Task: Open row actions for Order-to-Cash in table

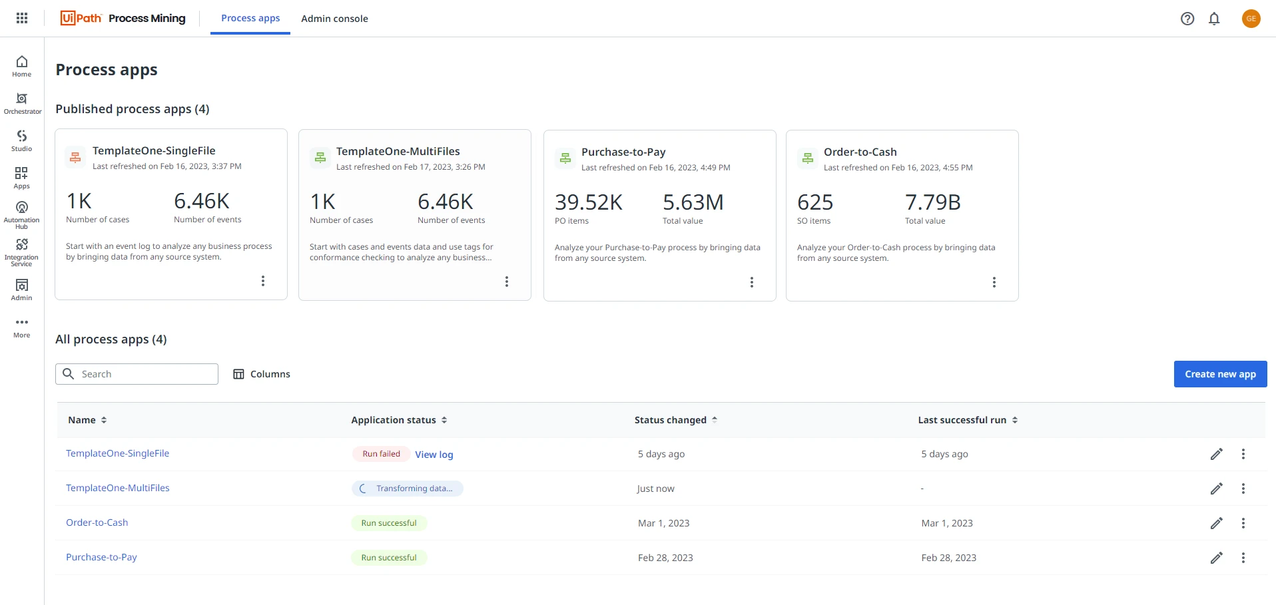Action: (x=1243, y=523)
